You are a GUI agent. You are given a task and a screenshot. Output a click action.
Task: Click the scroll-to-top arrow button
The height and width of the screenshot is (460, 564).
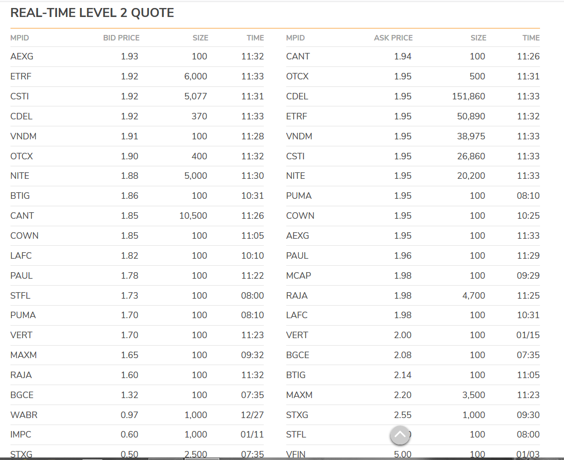[400, 435]
